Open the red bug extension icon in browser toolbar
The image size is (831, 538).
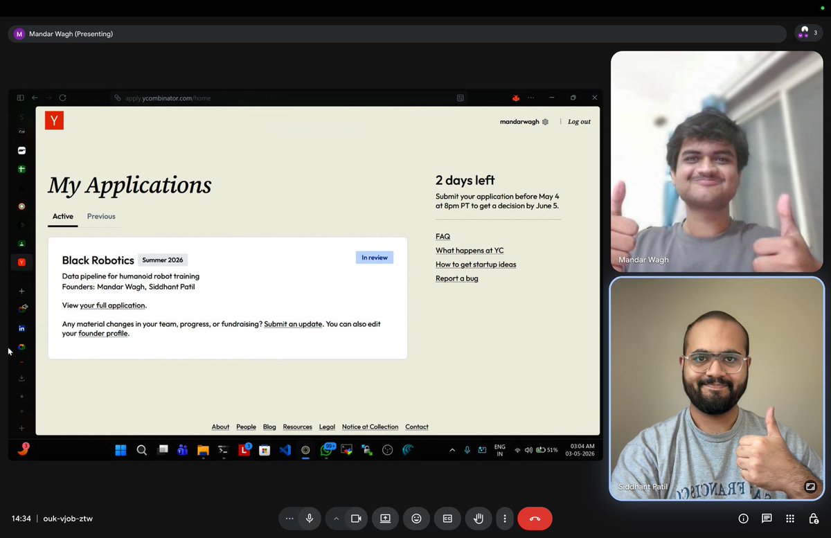coord(516,98)
